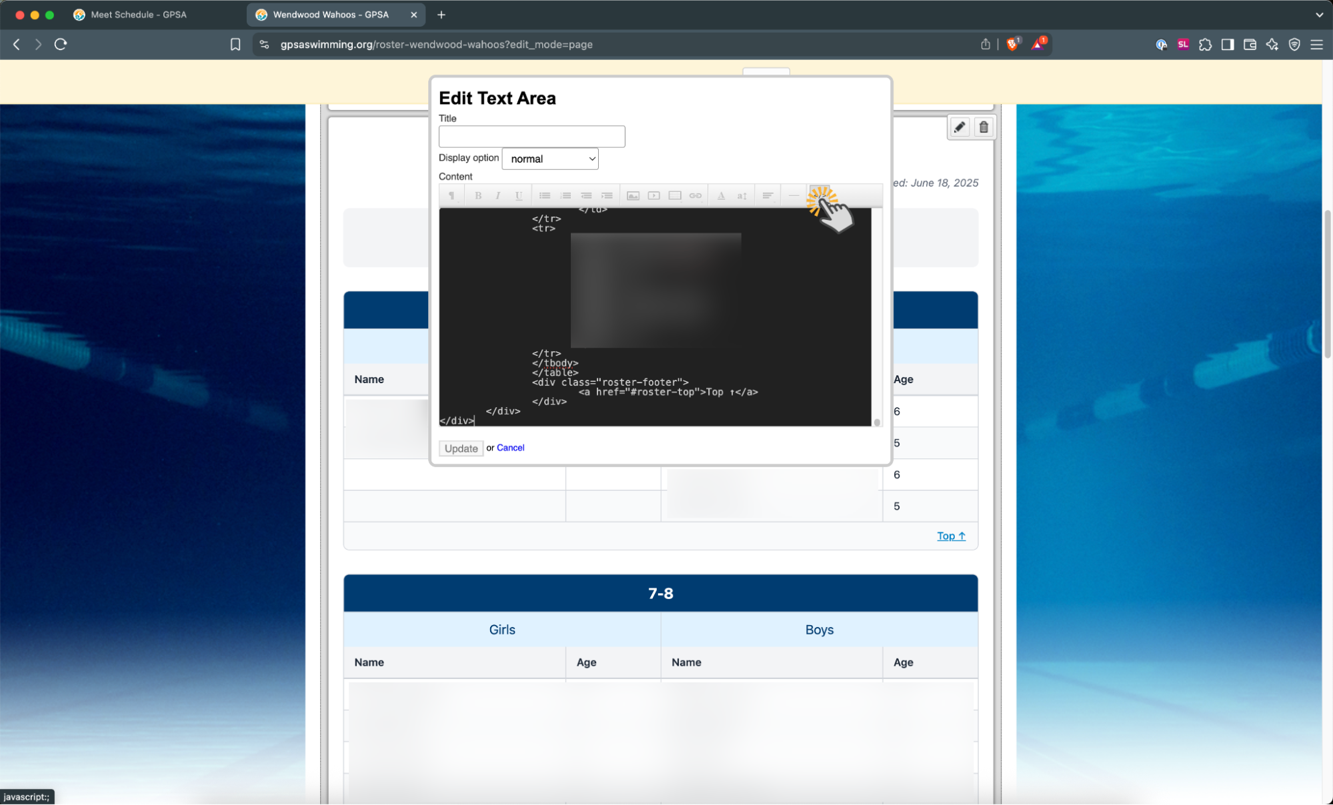Viewport: 1333px width, 805px height.
Task: Click the Cancel link
Action: click(510, 448)
